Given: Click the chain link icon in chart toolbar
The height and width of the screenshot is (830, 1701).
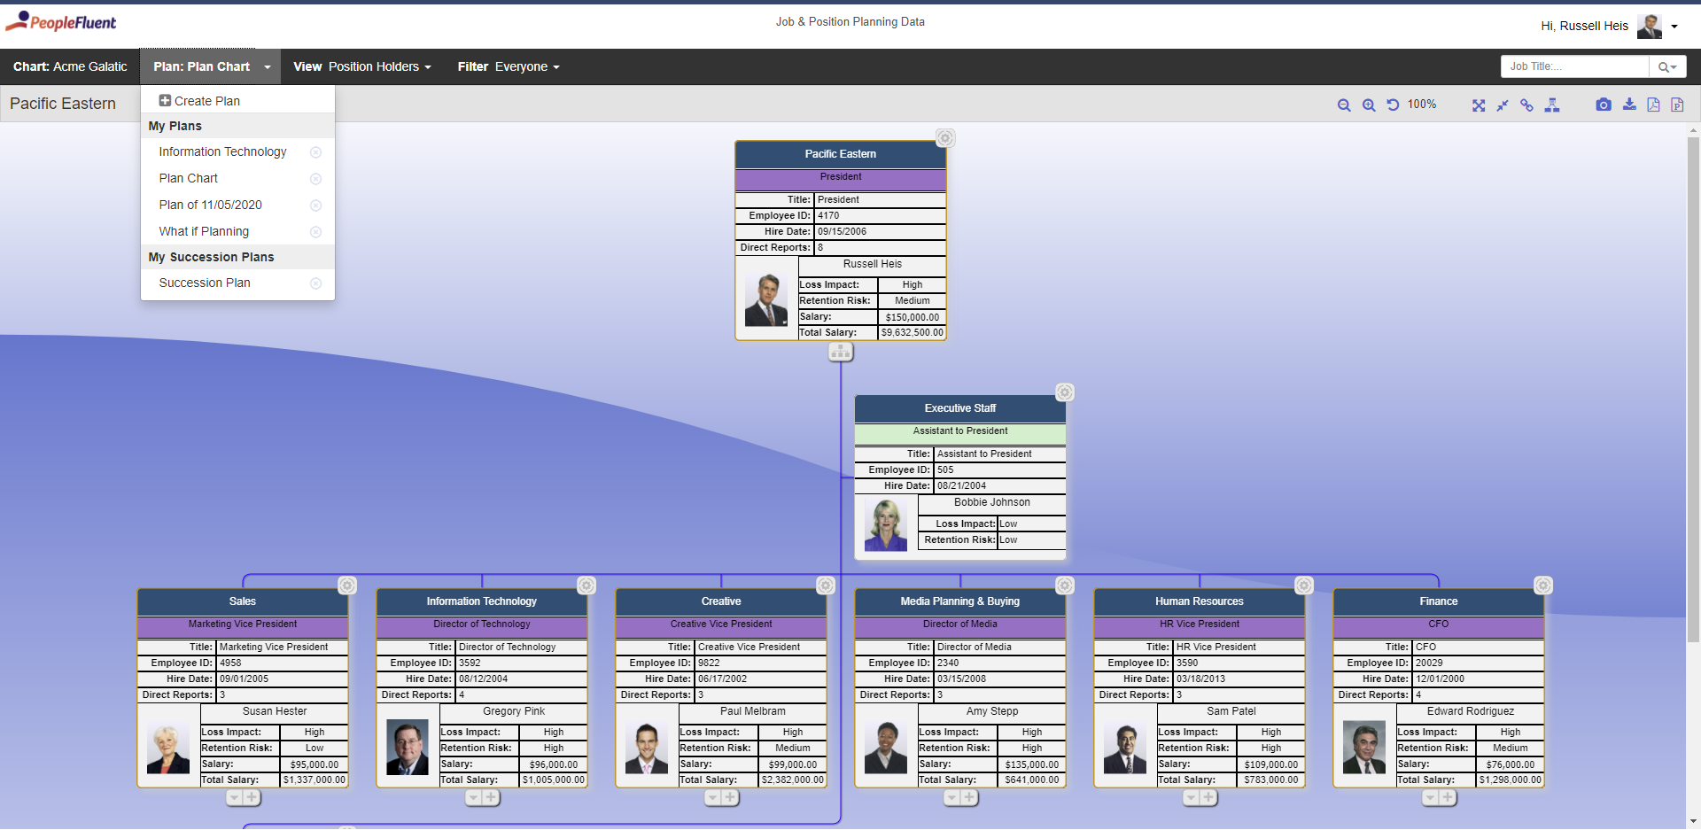Looking at the screenshot, I should [1526, 105].
